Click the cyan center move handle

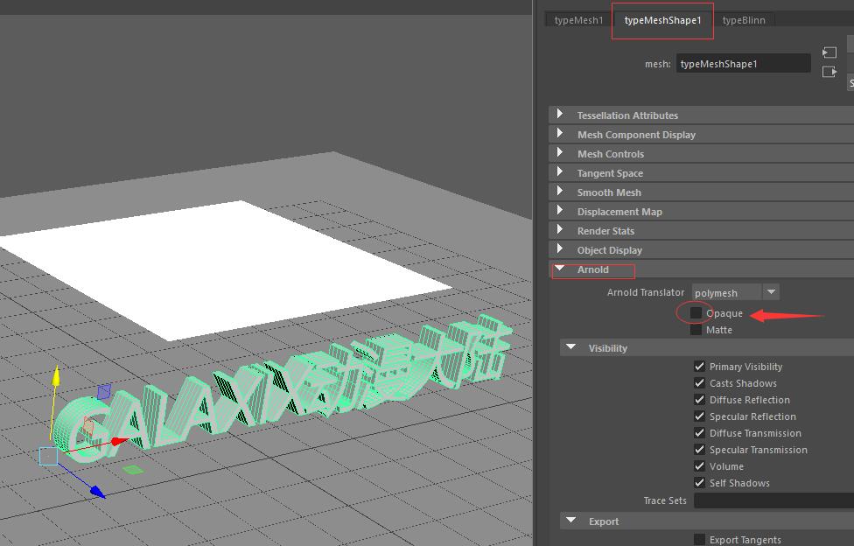coord(48,456)
